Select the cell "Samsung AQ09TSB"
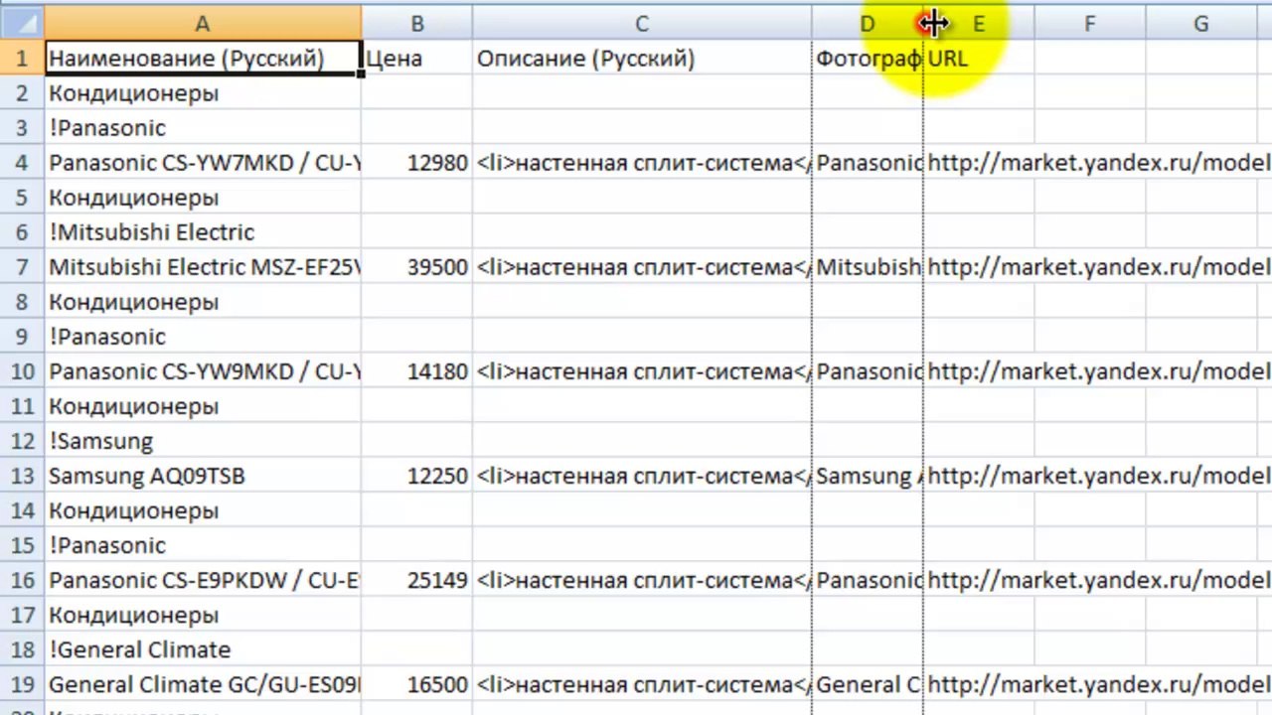 click(x=203, y=476)
